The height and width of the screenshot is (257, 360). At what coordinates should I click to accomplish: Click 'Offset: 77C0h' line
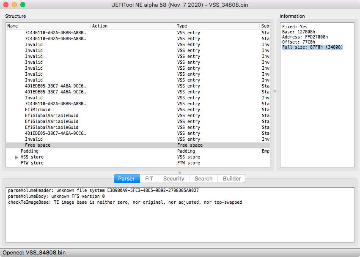299,42
